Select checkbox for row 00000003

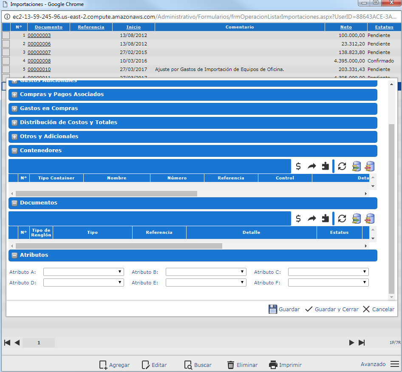(x=6, y=35)
